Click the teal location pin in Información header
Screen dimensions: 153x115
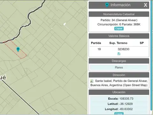click(x=107, y=5)
